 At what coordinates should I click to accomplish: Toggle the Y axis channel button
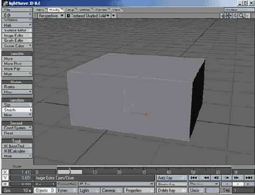pyautogui.click(x=5, y=178)
